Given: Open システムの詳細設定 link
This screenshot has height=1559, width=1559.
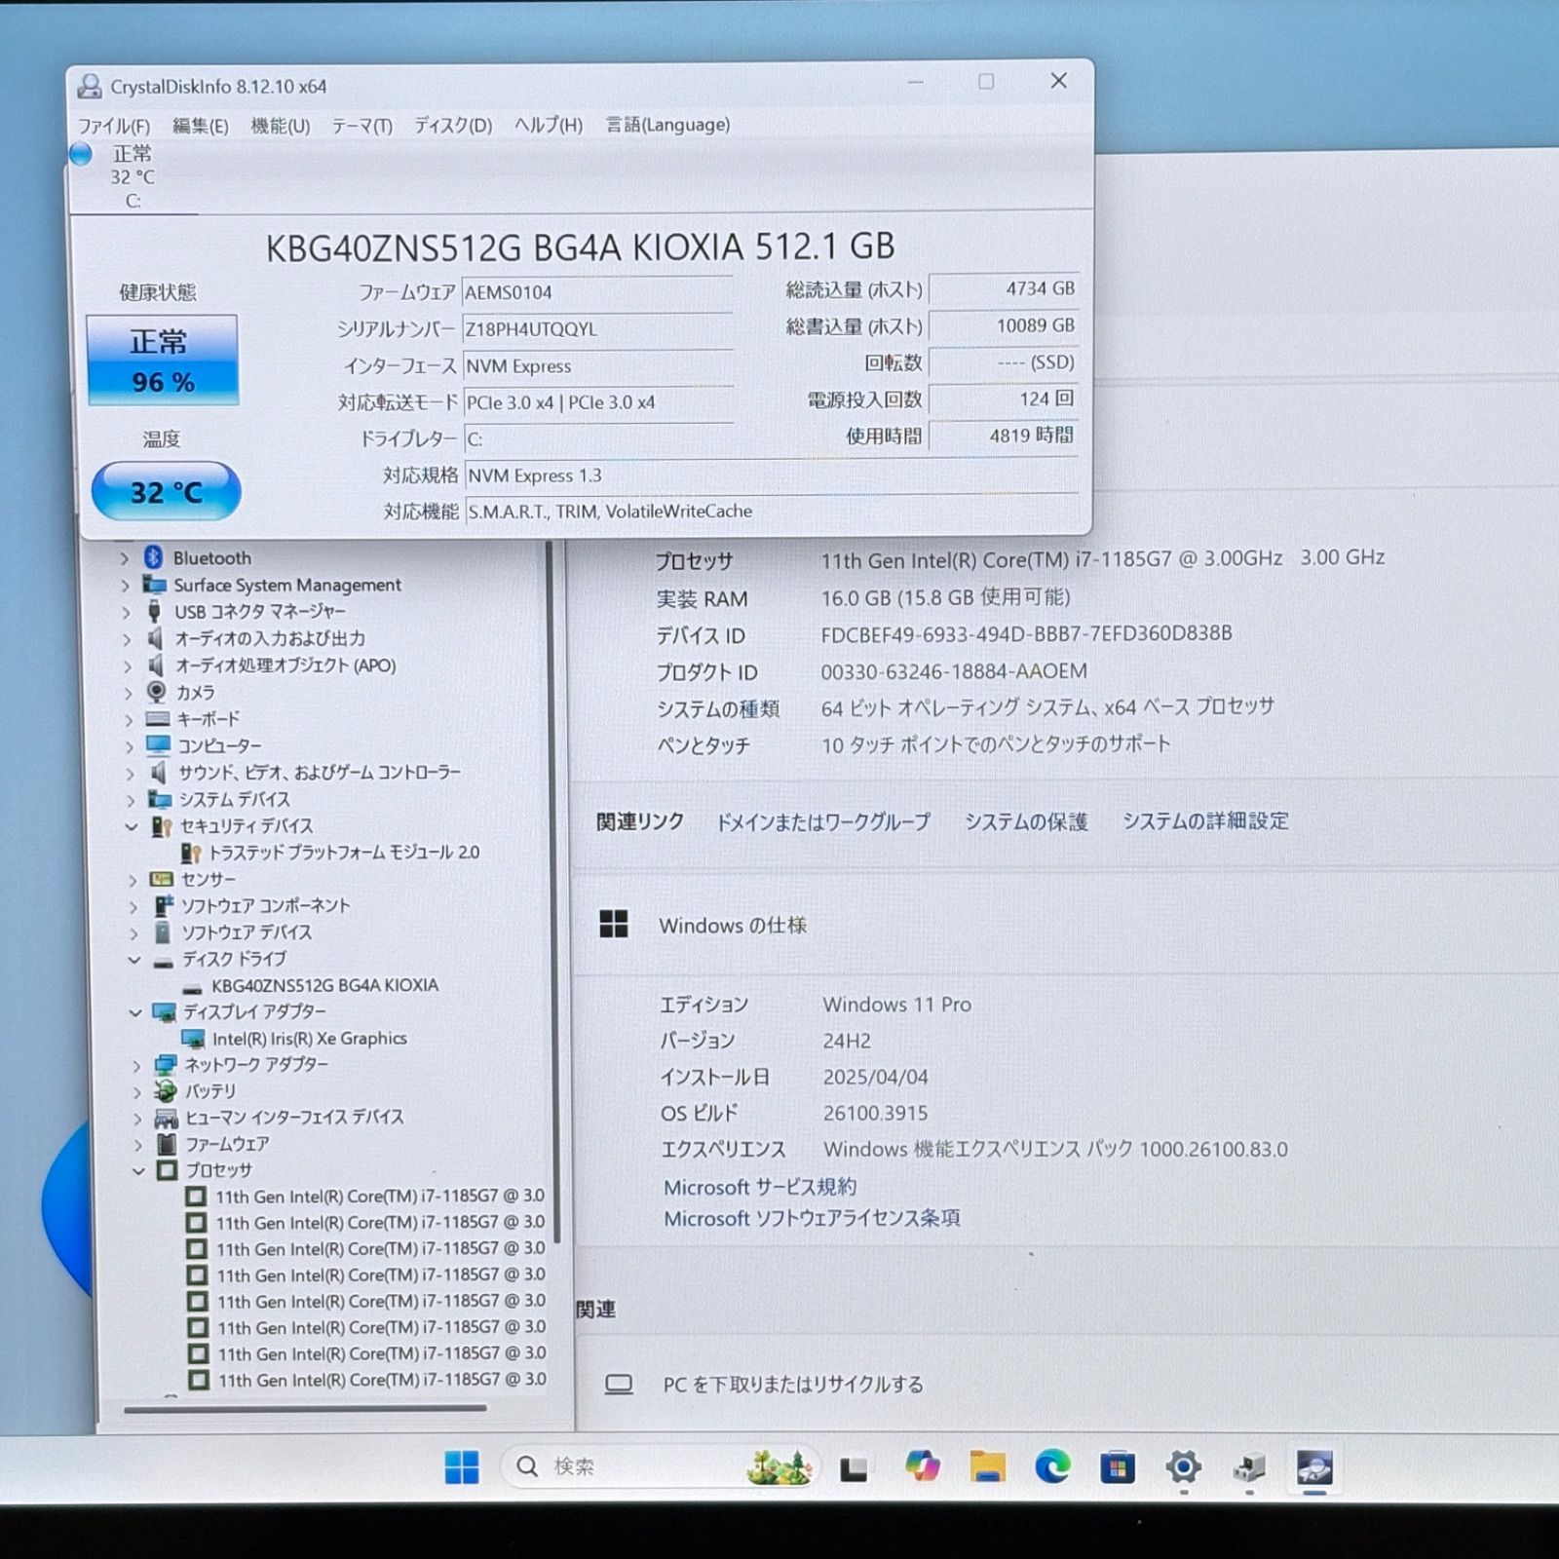Looking at the screenshot, I should click(x=1205, y=821).
